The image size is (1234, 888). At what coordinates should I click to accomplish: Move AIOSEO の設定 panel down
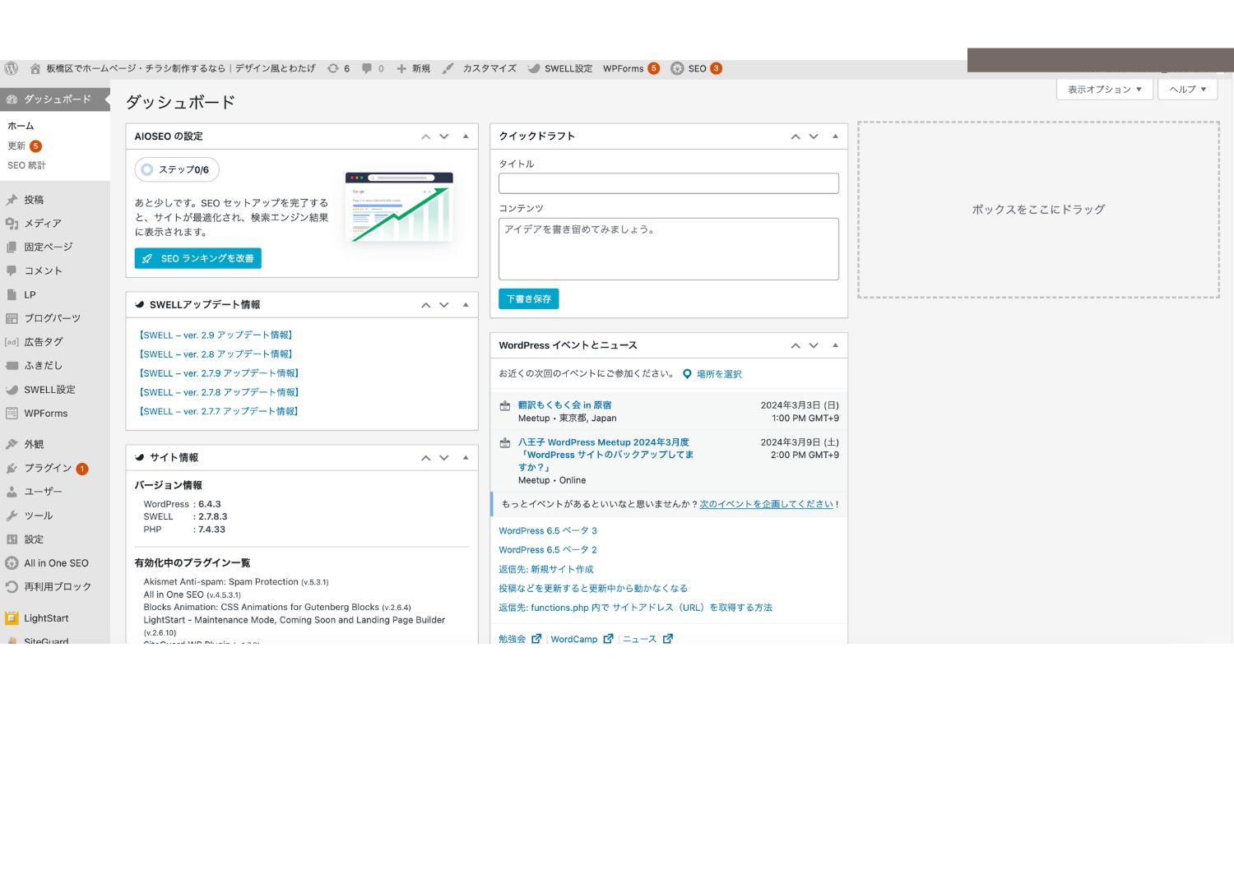coord(444,136)
